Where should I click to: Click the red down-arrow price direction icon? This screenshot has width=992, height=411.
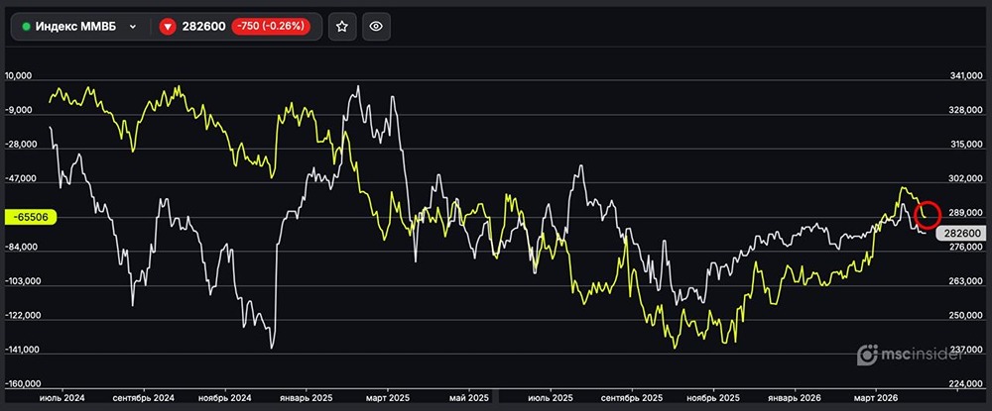click(x=168, y=27)
